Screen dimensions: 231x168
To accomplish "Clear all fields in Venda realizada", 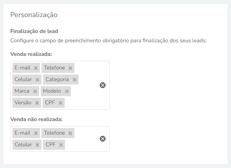I will pyautogui.click(x=103, y=85).
